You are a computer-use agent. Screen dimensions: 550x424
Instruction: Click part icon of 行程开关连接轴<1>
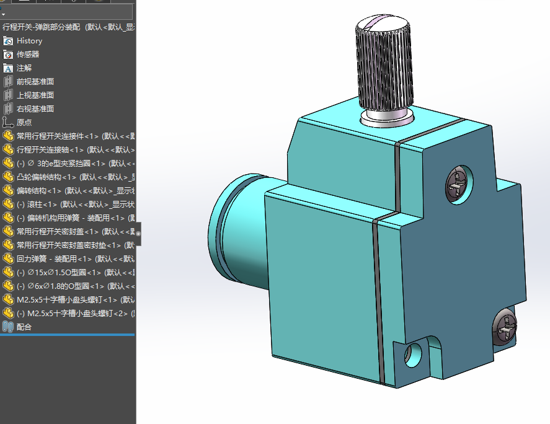[7, 150]
